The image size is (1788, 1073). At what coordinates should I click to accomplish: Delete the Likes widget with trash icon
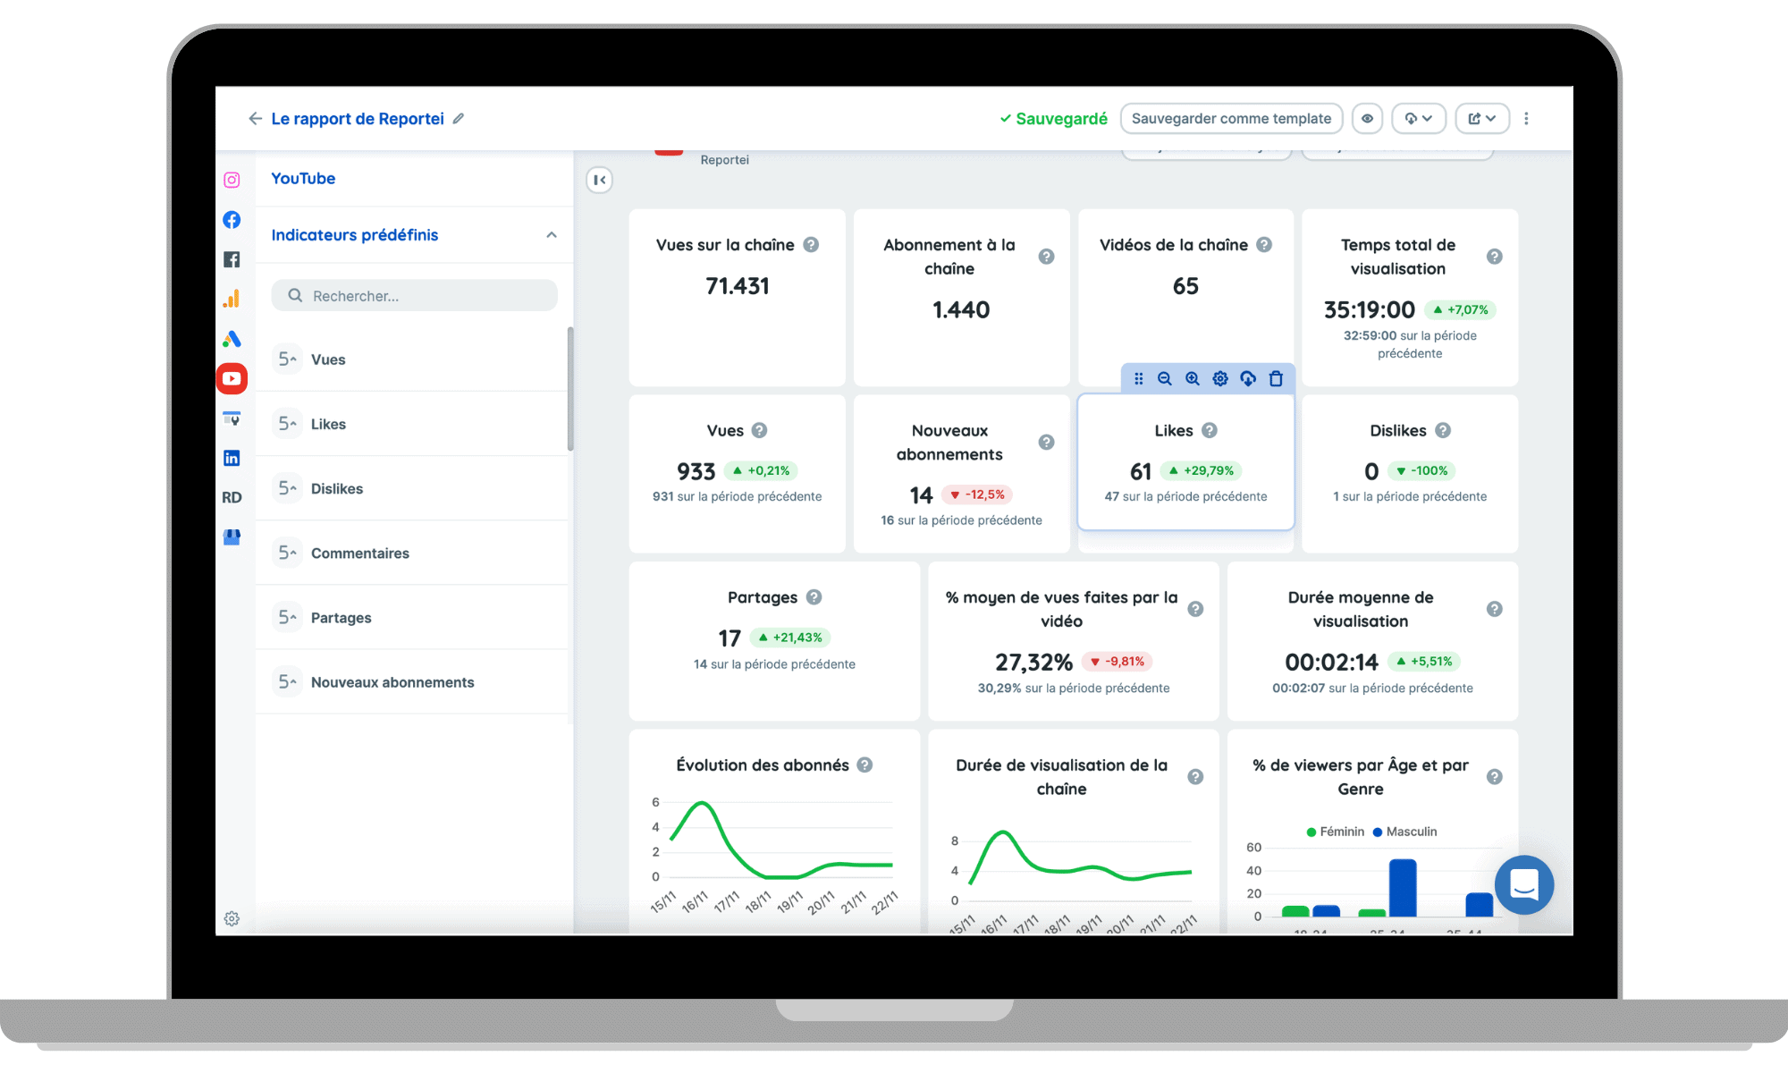tap(1276, 379)
